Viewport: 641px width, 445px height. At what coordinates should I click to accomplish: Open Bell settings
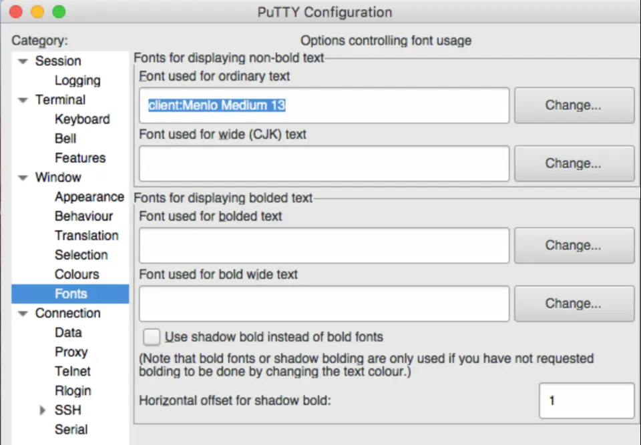pos(65,139)
